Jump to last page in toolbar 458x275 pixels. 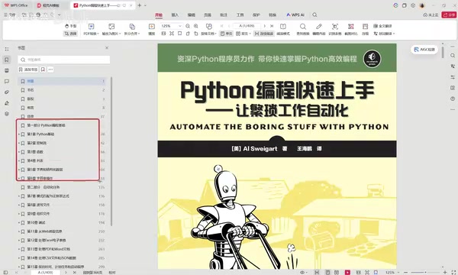tap(272, 26)
